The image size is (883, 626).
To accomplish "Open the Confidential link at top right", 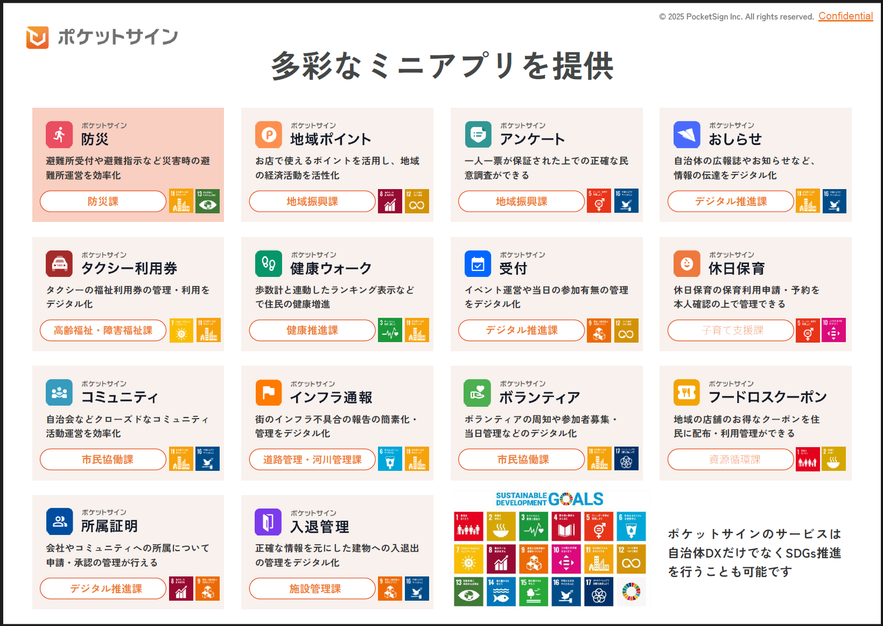I will point(845,16).
